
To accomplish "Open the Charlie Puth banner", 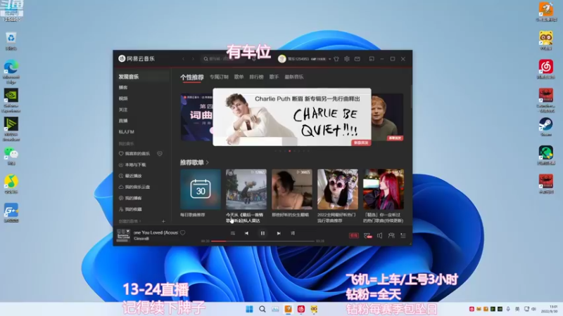I will click(x=292, y=117).
